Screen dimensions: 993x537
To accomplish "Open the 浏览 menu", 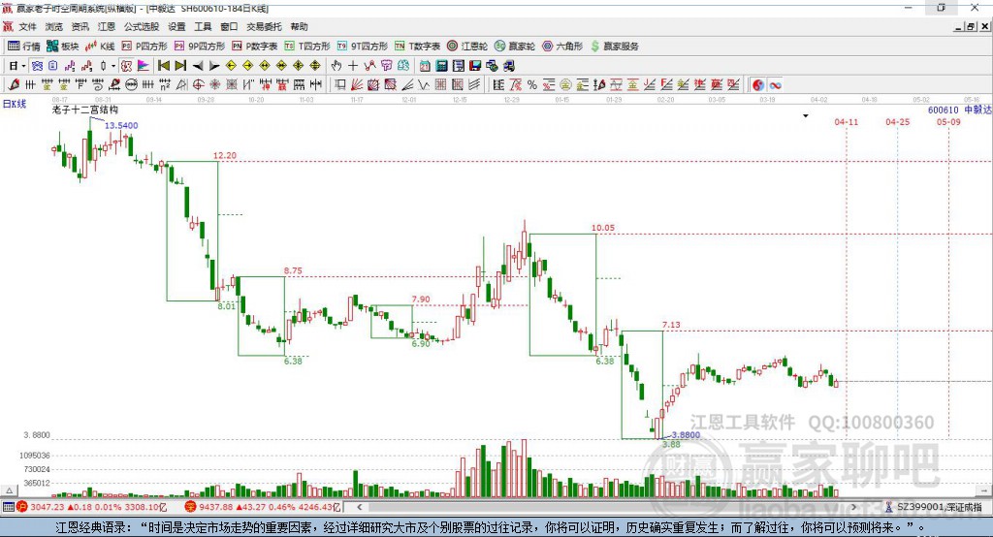I will (x=54, y=26).
